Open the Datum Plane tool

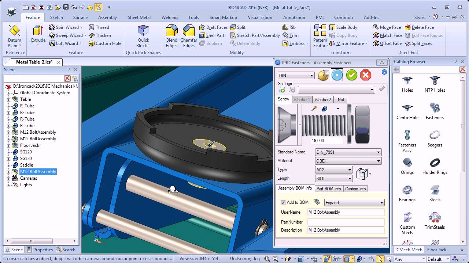[x=14, y=36]
